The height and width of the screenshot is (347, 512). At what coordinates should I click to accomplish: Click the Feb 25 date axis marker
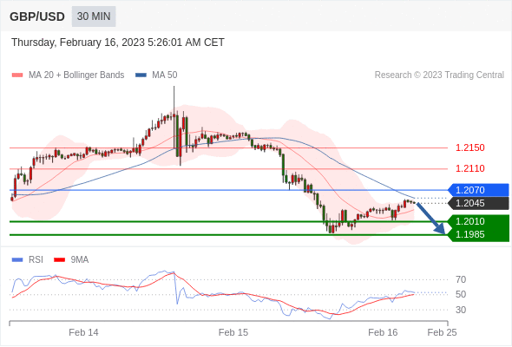pyautogui.click(x=442, y=332)
